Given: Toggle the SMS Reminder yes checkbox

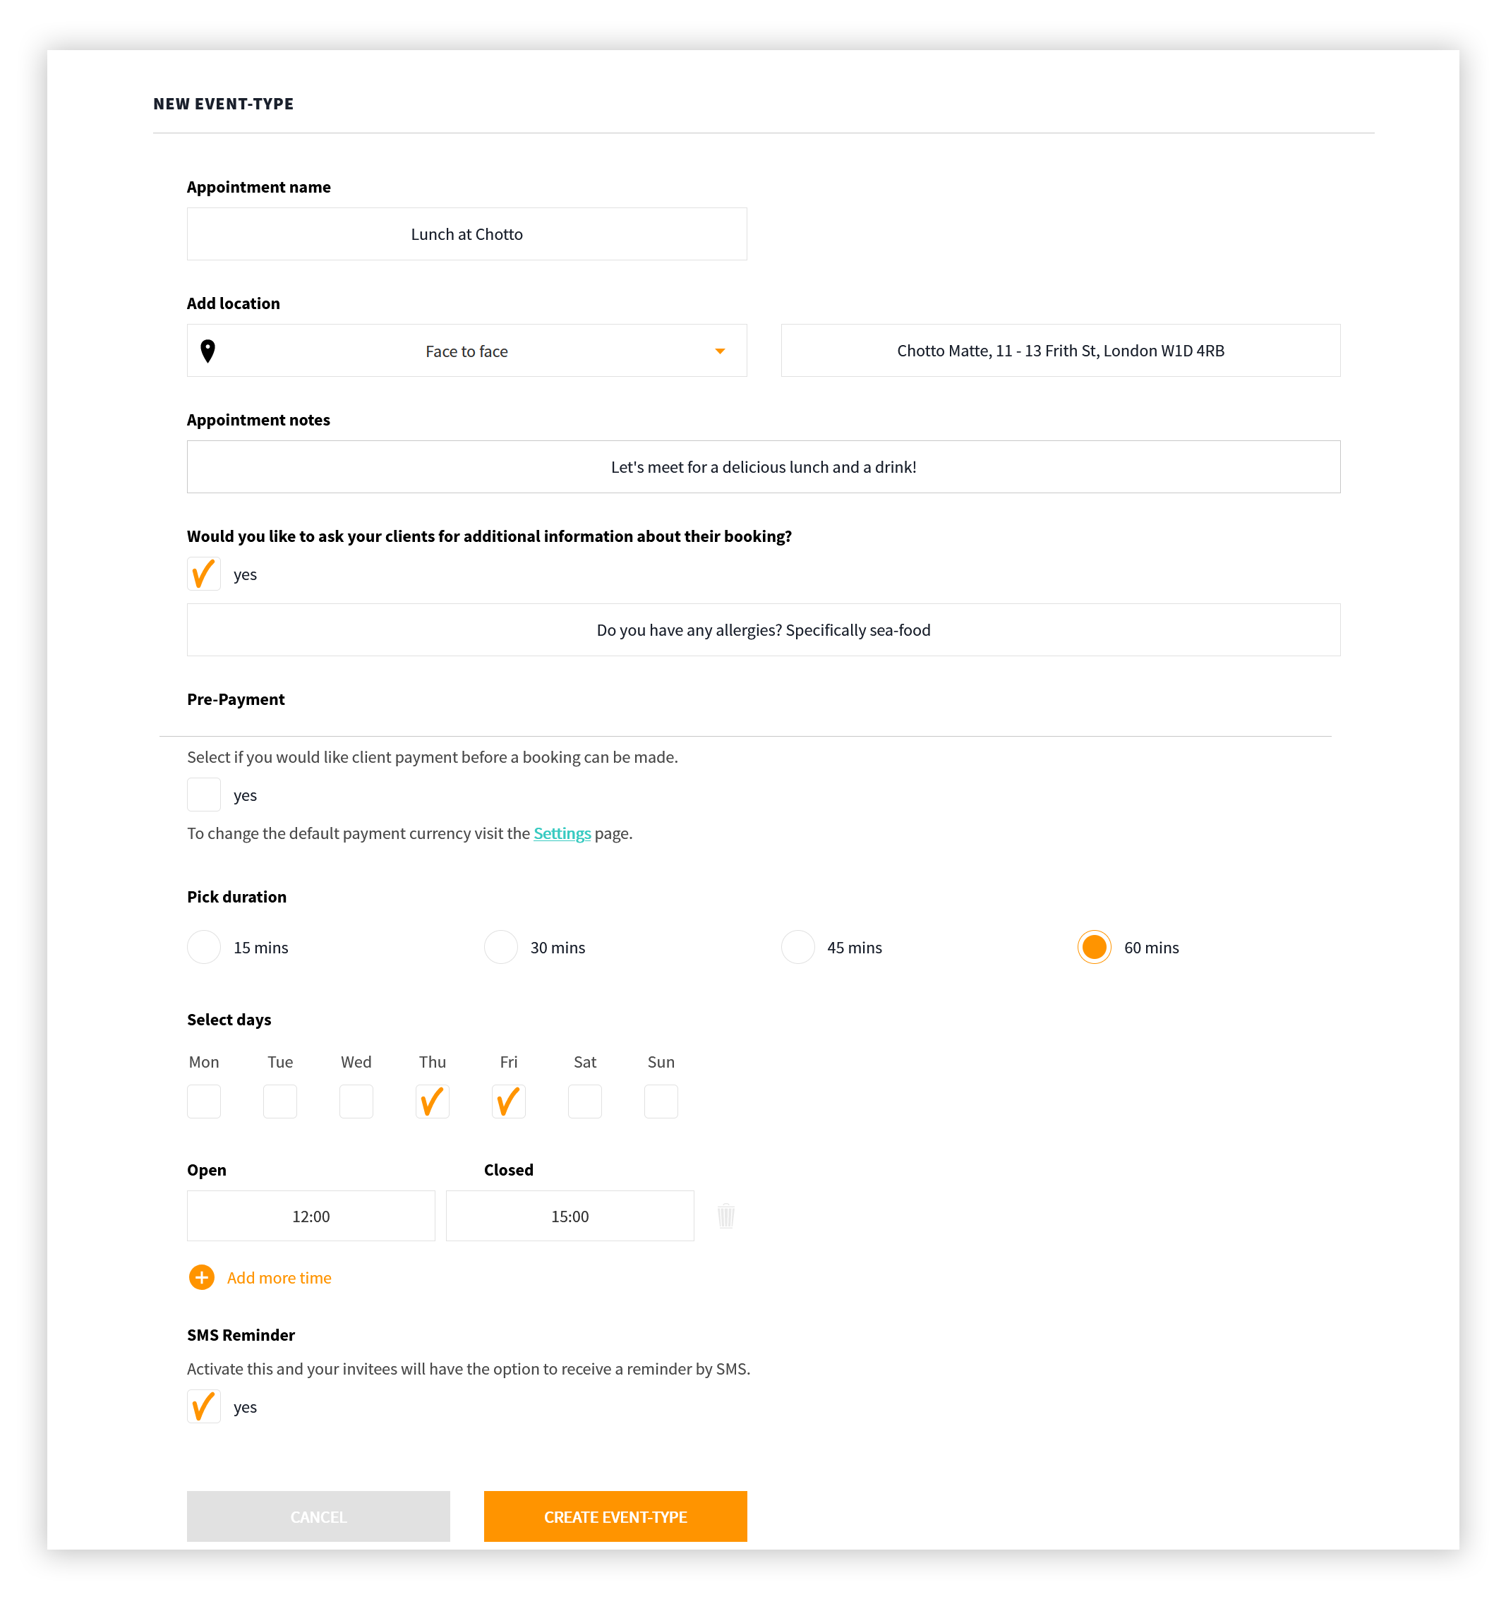Looking at the screenshot, I should click(x=203, y=1407).
